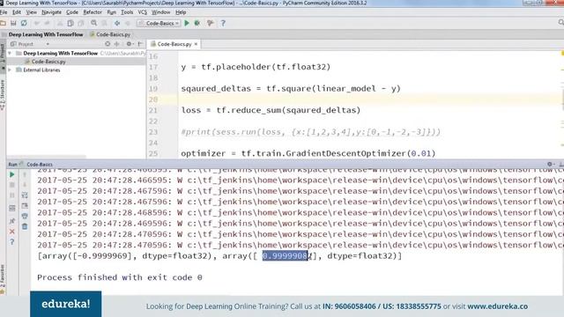
Task: Click the Search Everywhere magnifier at top right
Action: click(560, 23)
